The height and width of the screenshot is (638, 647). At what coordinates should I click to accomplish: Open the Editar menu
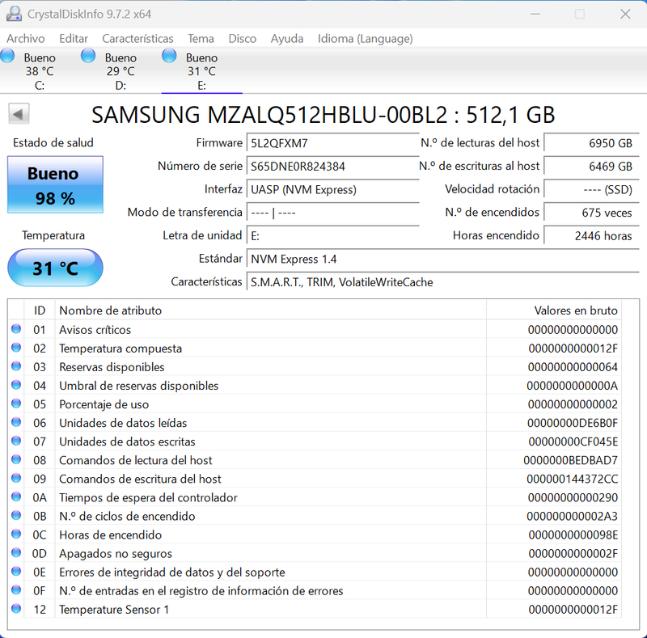pyautogui.click(x=74, y=38)
